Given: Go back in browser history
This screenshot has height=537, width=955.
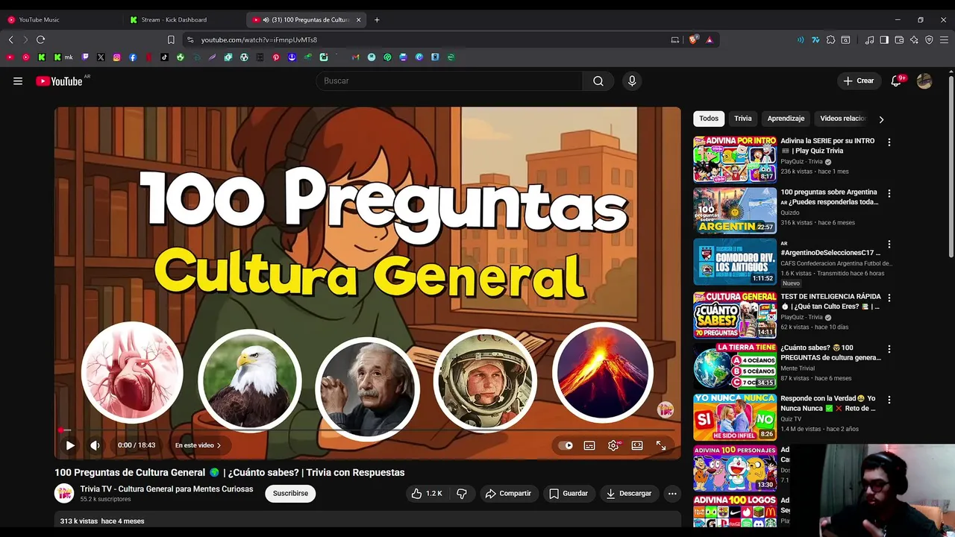Looking at the screenshot, I should 10,40.
